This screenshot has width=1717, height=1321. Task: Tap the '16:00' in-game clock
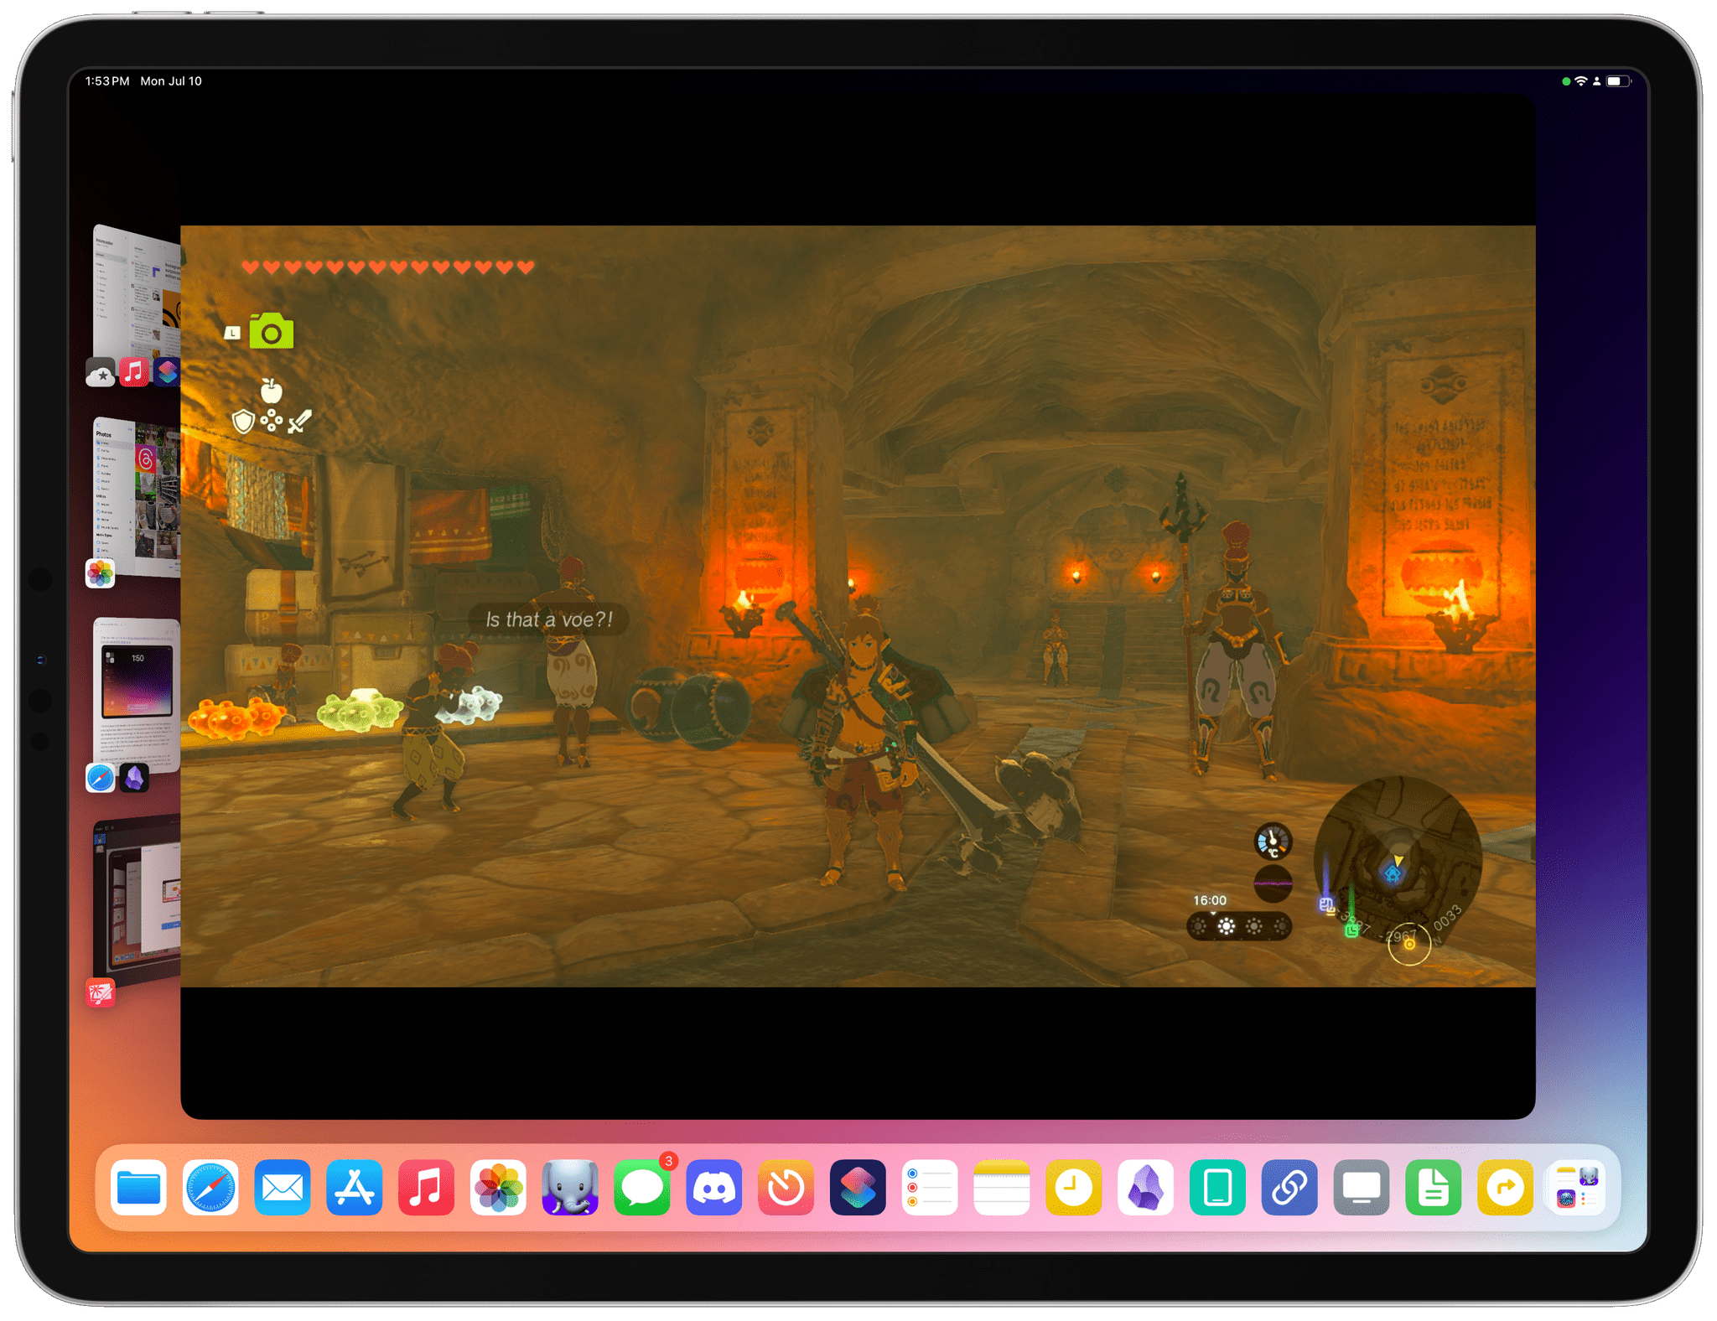pyautogui.click(x=1210, y=900)
